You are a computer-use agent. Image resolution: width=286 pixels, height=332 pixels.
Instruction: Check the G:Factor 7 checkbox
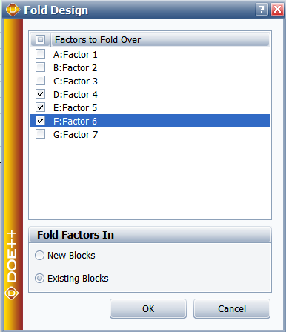click(40, 134)
